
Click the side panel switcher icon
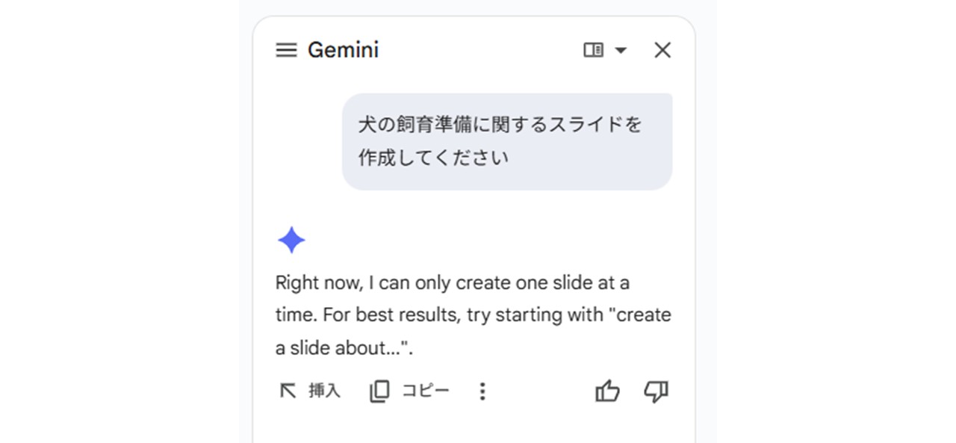594,49
